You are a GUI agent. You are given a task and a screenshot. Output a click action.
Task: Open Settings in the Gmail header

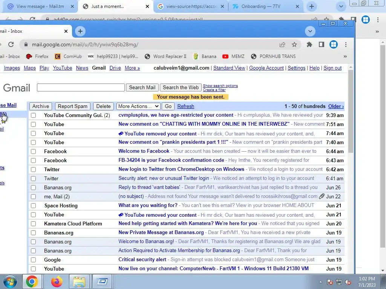[296, 68]
